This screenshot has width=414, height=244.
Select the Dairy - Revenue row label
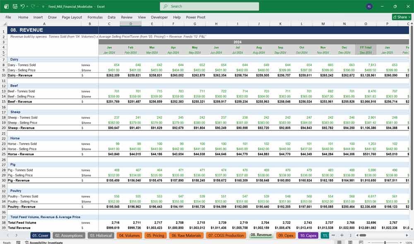click(x=20, y=75)
